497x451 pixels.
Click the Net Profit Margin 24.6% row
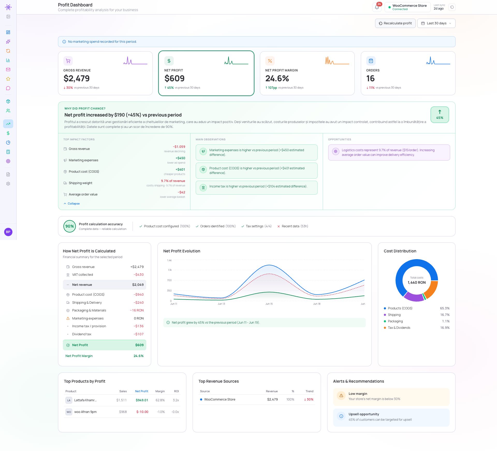click(x=105, y=356)
